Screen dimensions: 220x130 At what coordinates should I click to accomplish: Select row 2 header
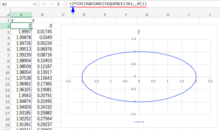5,26
